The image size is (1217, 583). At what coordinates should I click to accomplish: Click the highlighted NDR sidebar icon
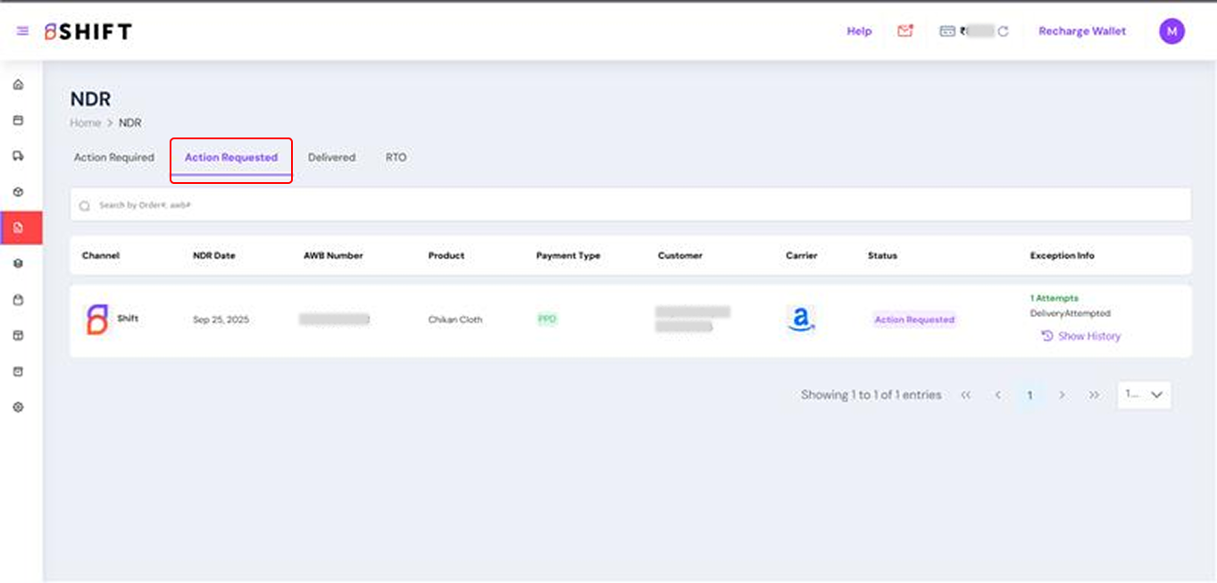[x=18, y=228]
